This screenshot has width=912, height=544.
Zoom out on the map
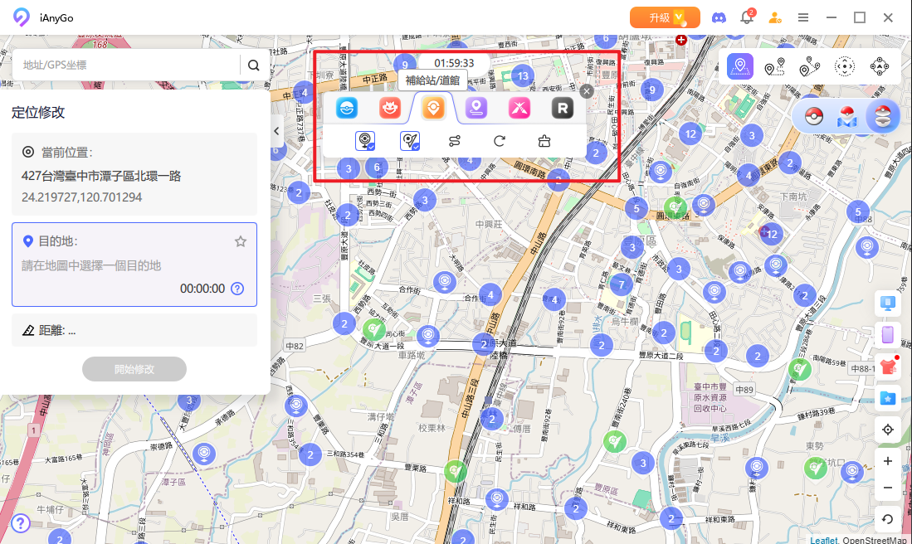888,488
